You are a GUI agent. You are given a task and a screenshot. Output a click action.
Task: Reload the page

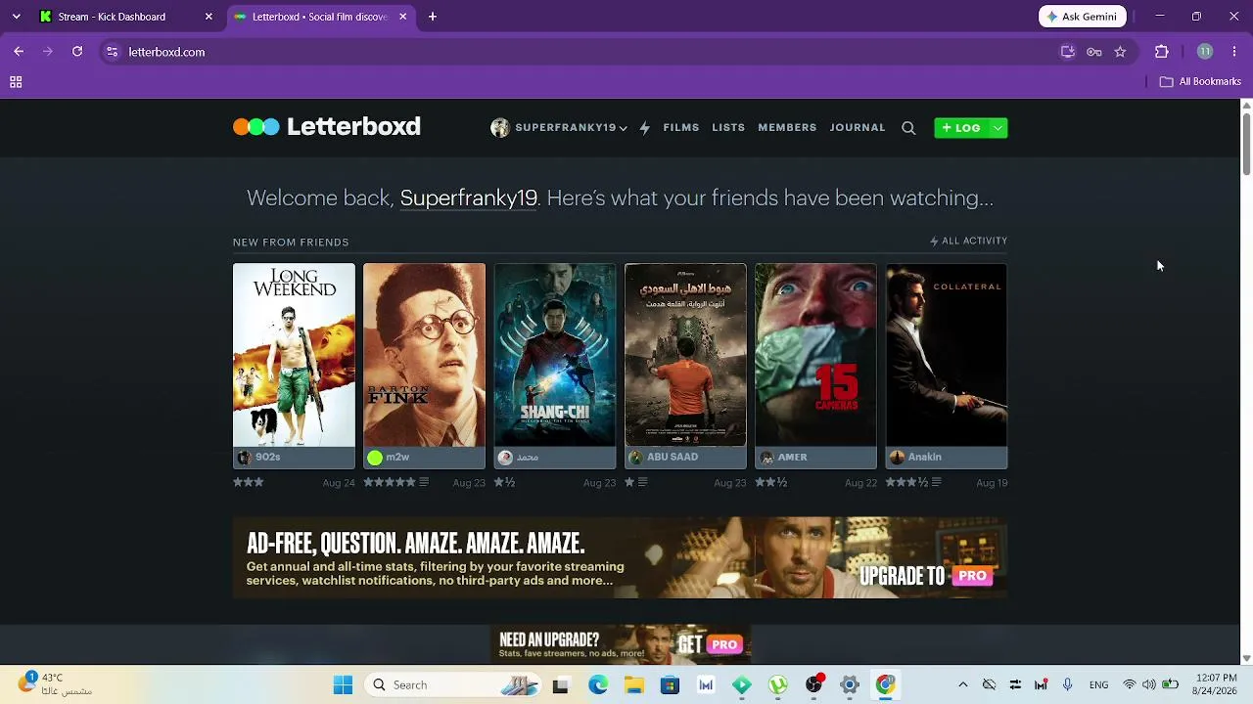point(77,52)
